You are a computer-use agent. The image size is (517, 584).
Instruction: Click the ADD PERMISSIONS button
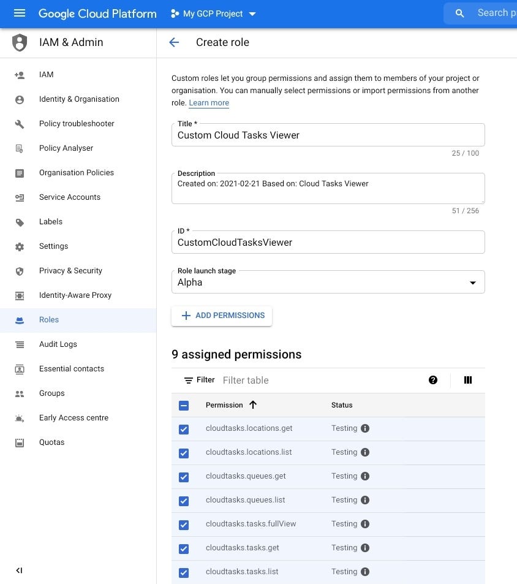[x=221, y=316]
